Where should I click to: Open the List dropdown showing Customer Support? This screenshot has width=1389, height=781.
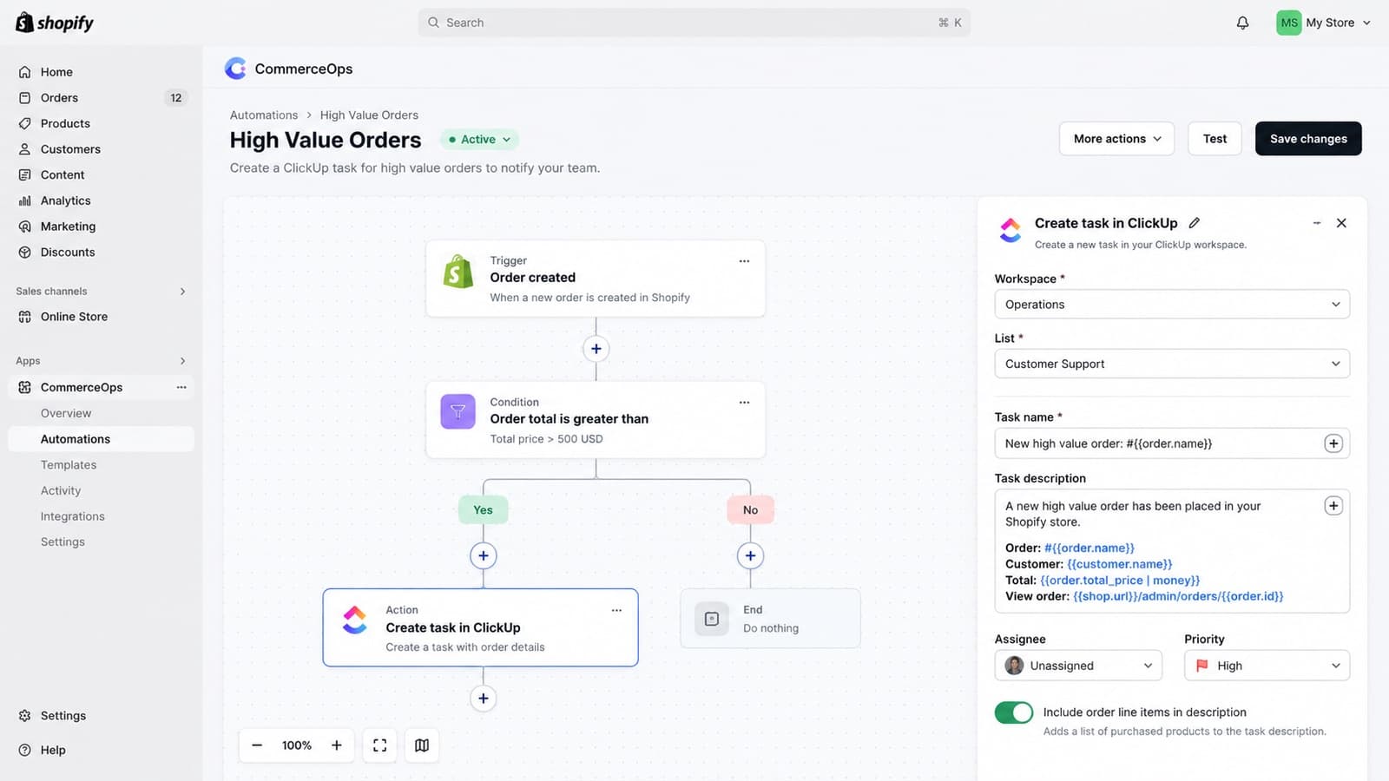pos(1172,364)
